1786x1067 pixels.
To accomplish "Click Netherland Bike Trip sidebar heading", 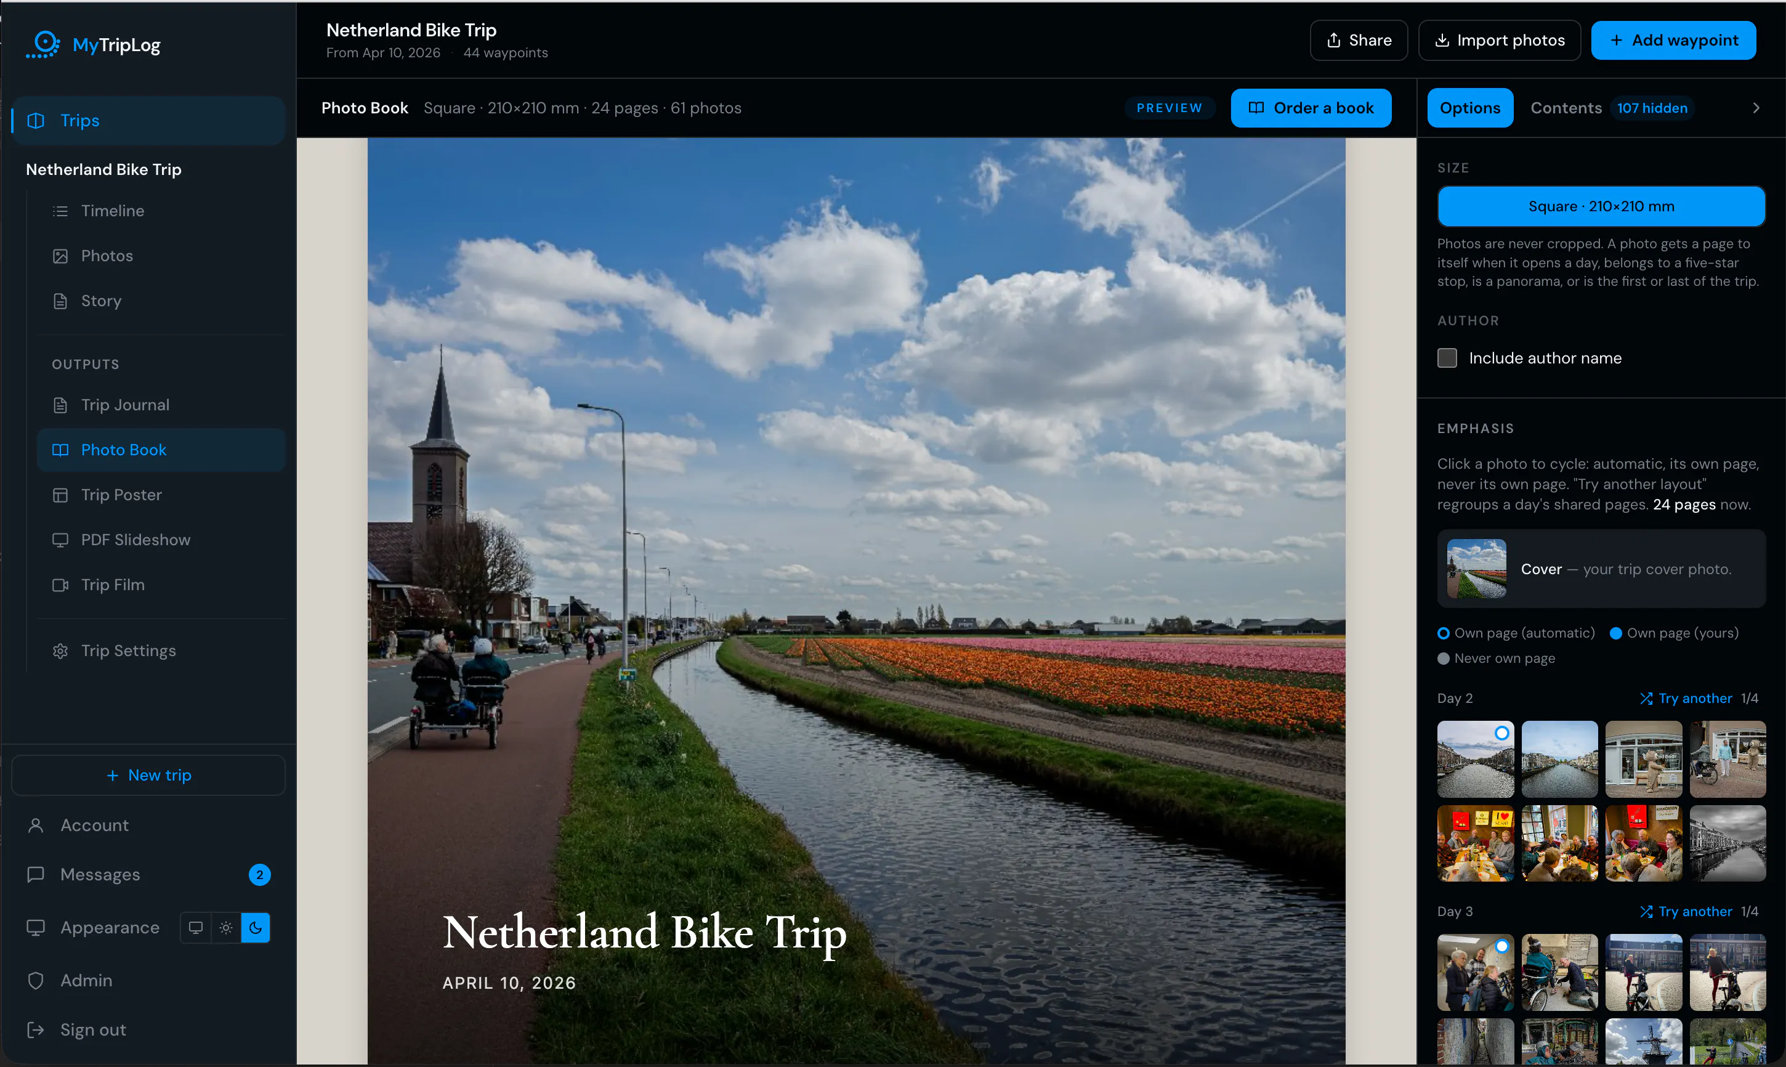I will 103,169.
